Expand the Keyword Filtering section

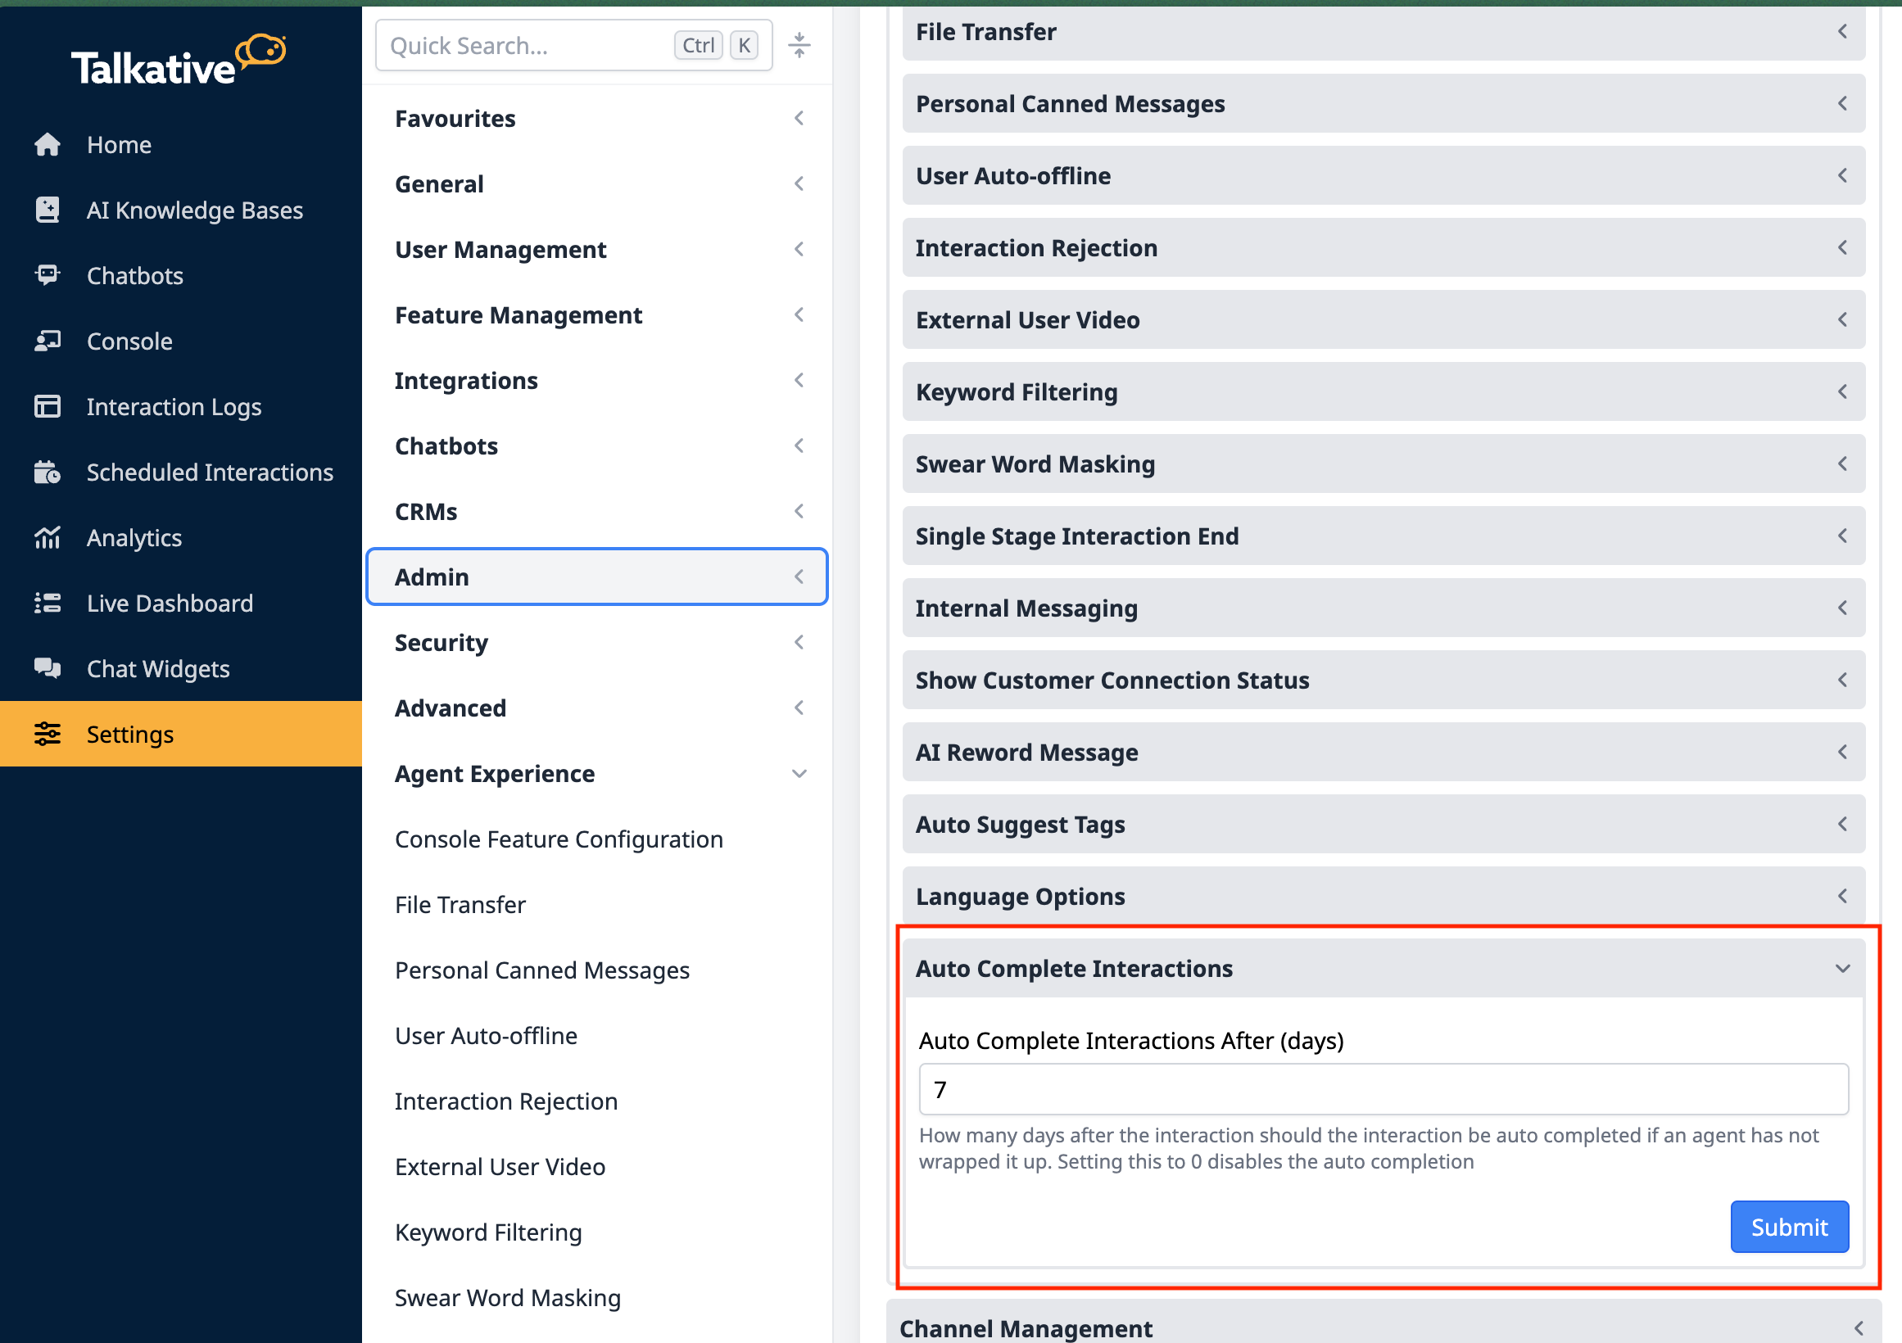(x=1383, y=391)
